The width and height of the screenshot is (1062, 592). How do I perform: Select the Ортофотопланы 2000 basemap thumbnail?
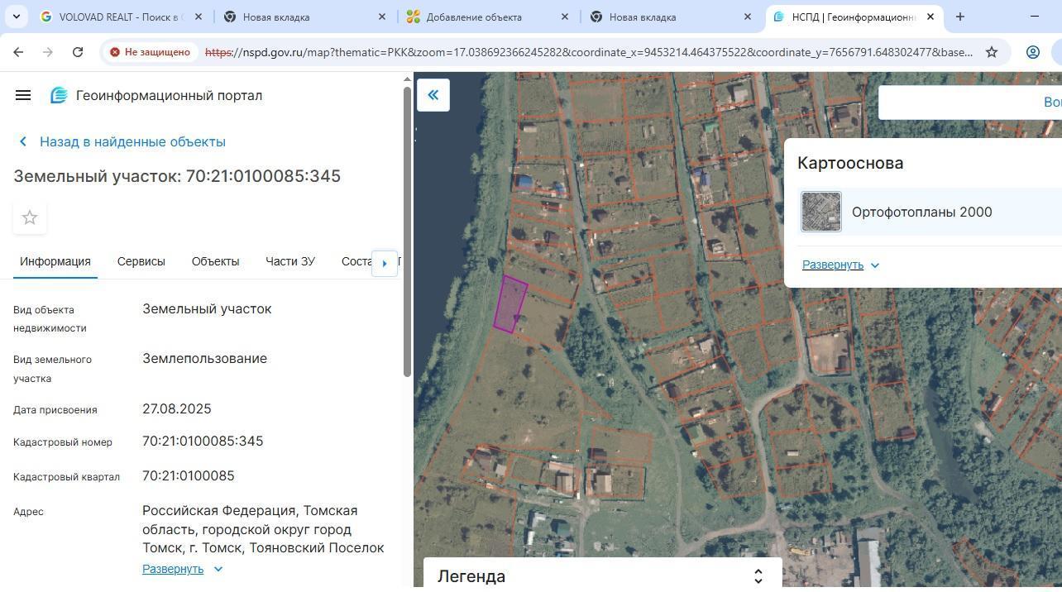tap(820, 212)
